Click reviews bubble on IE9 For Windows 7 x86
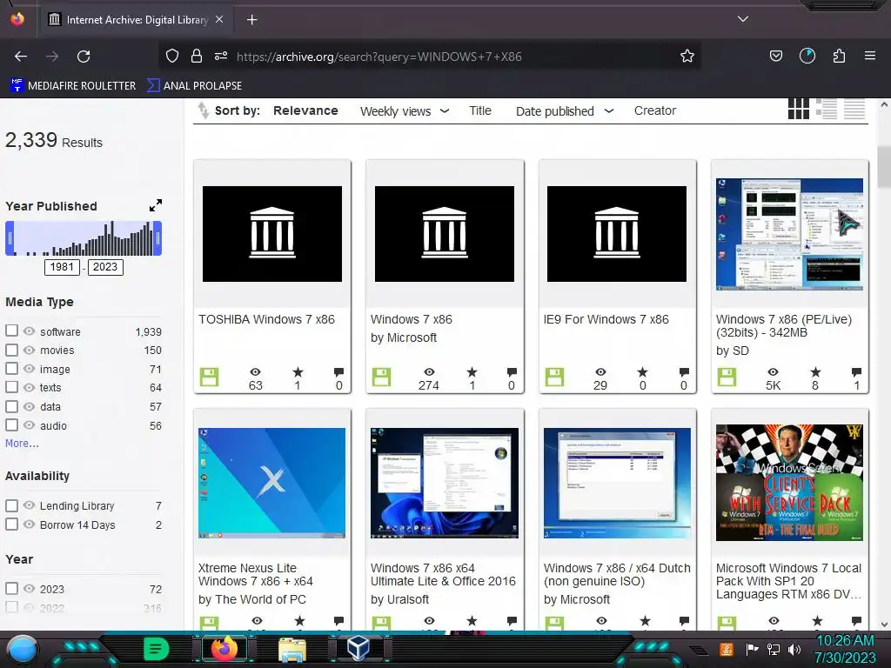891x668 pixels. click(x=684, y=372)
